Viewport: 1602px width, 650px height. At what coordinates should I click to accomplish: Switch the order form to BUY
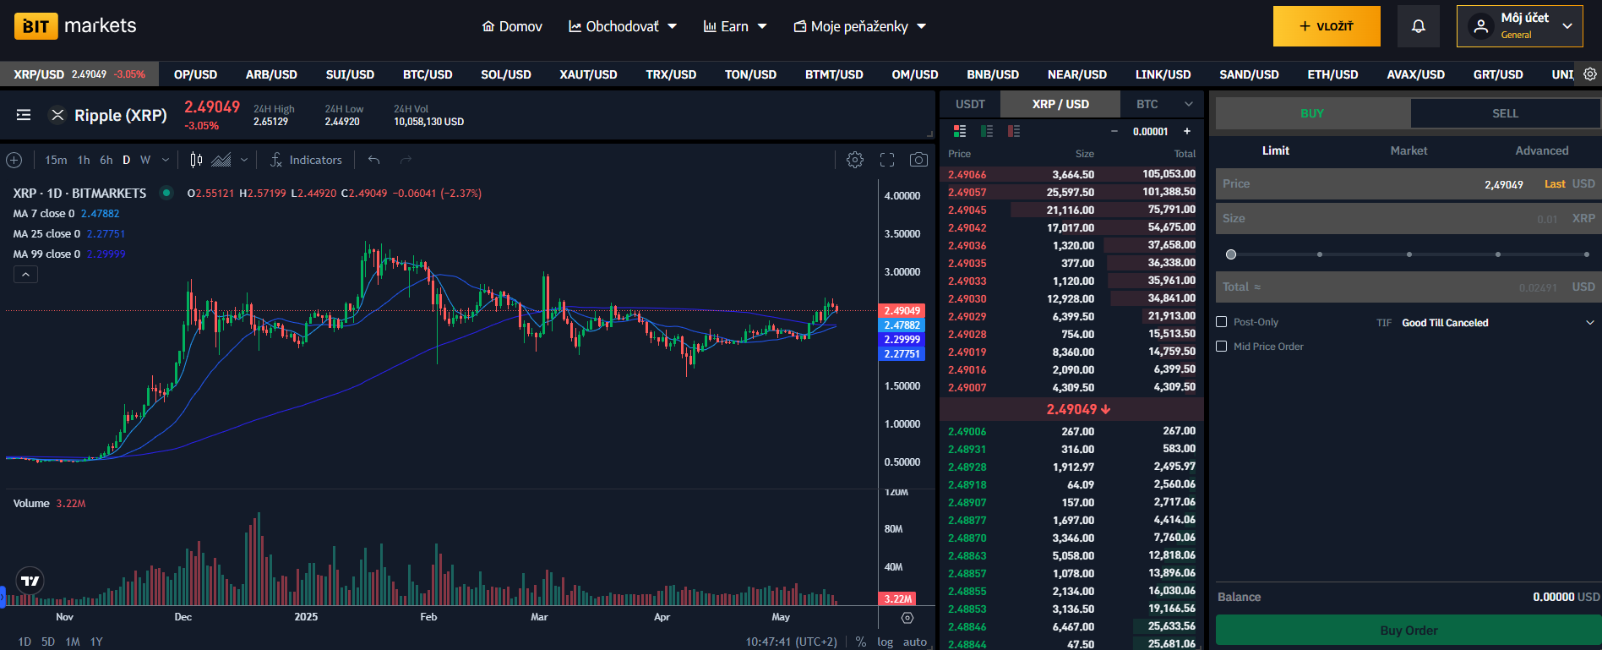1312,113
